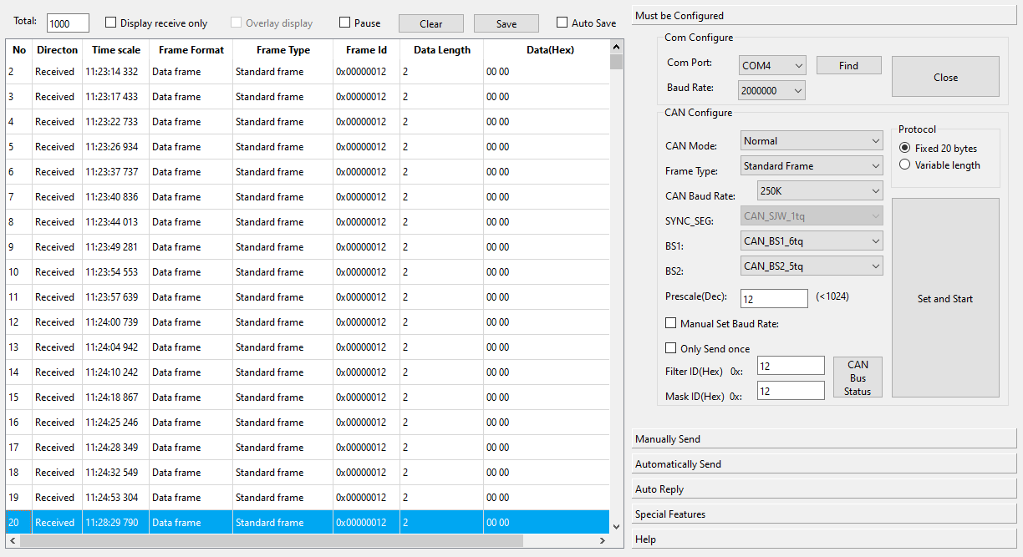The width and height of the screenshot is (1023, 557).
Task: Open the CAN Baud Rate 250K dropdown
Action: [819, 191]
